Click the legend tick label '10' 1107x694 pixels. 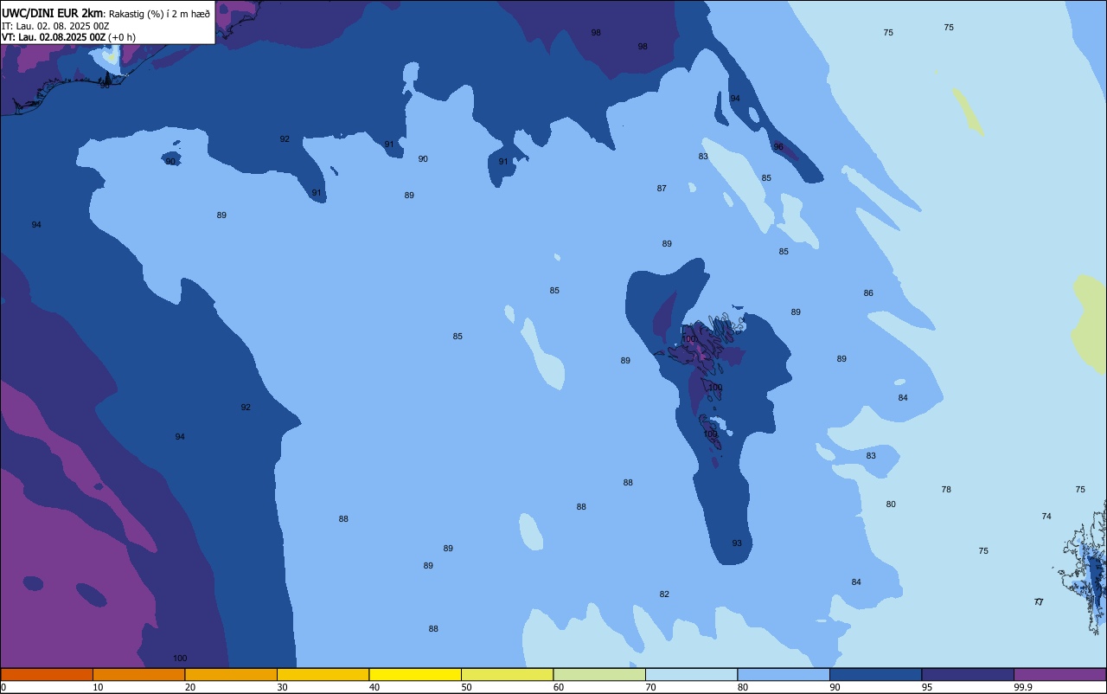click(98, 687)
